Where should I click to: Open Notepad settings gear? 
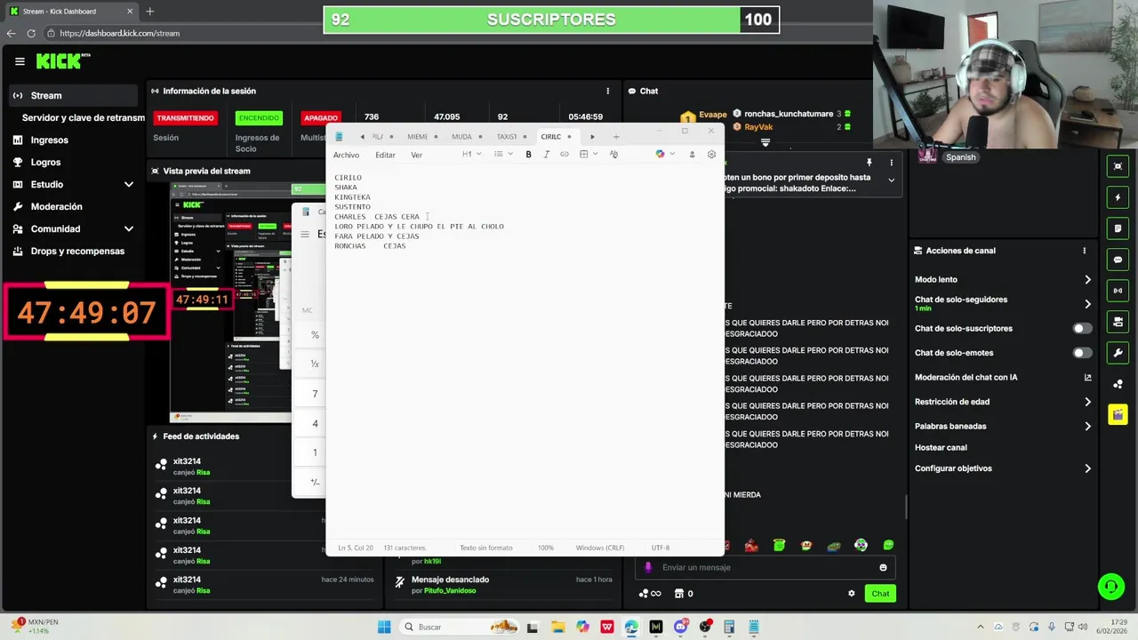[x=711, y=155]
